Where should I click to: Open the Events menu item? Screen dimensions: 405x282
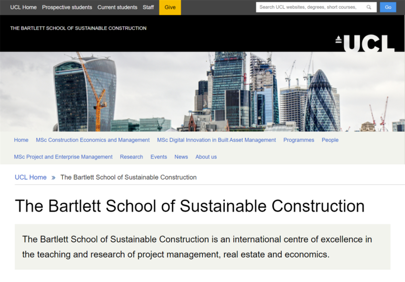click(x=159, y=157)
